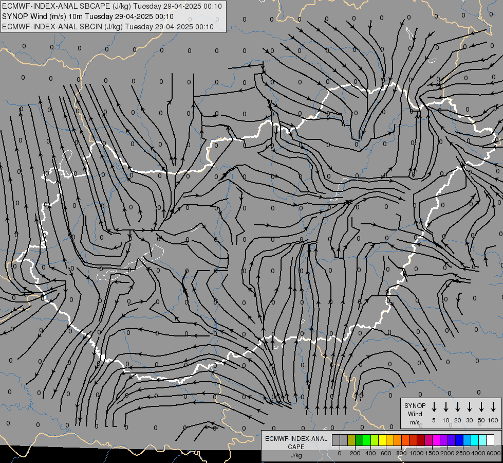Screen dimensions: 503x463
Task: Click the 1500 label on CAPE scale
Action: [432, 453]
